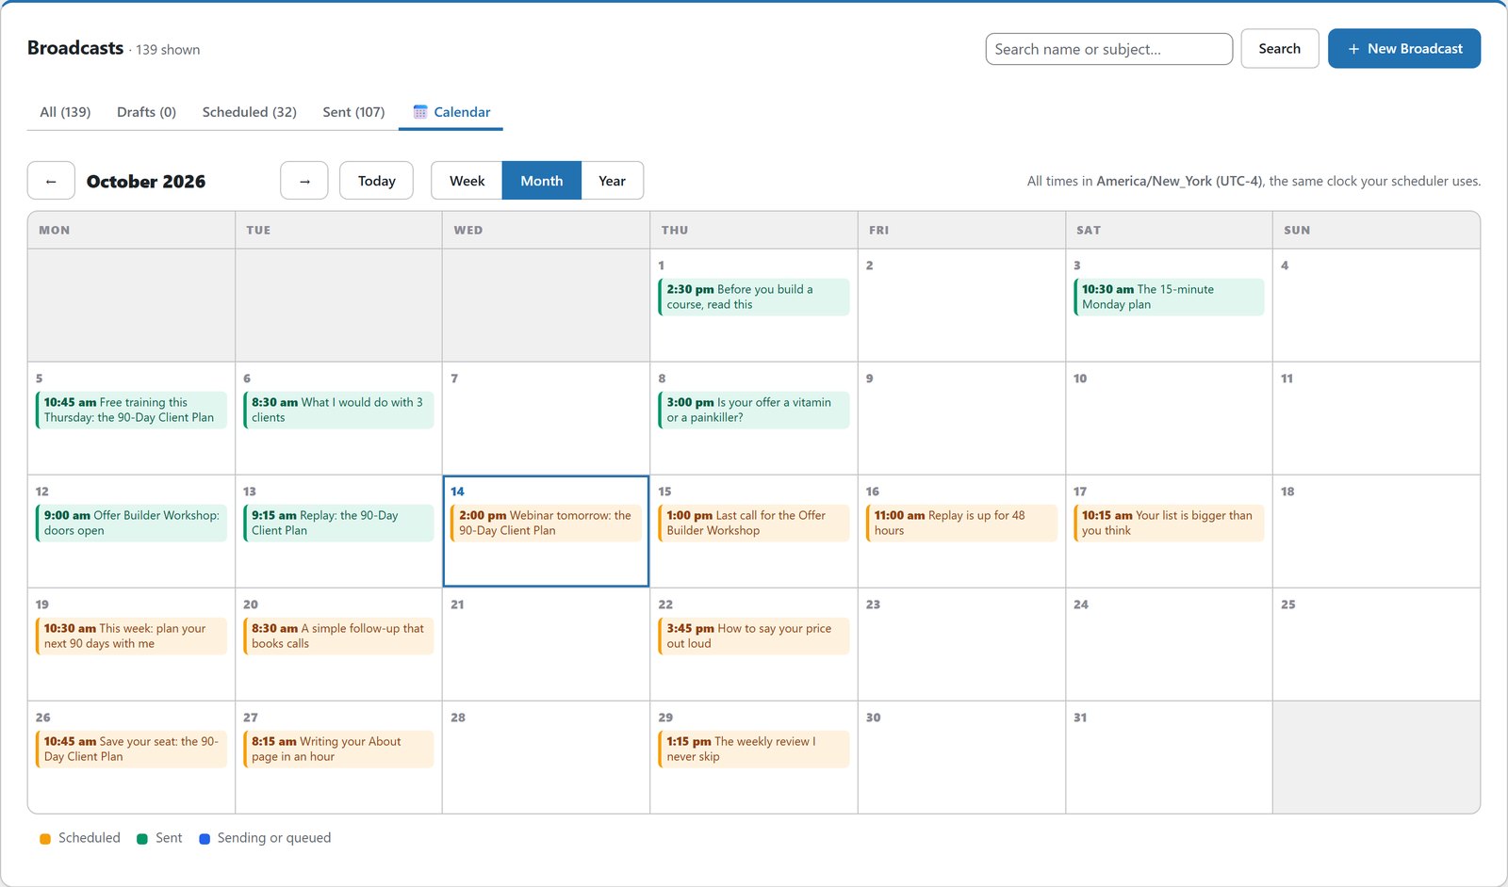Open the Drafts (0) tab
Viewport: 1508px width, 887px height.
(146, 112)
